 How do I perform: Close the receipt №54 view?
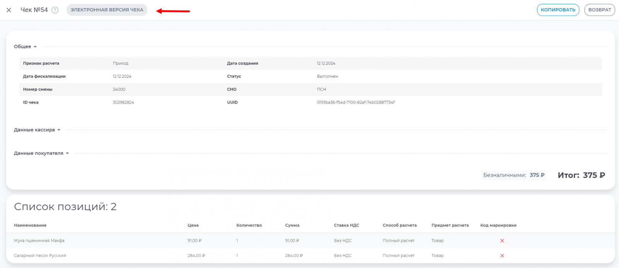click(9, 10)
